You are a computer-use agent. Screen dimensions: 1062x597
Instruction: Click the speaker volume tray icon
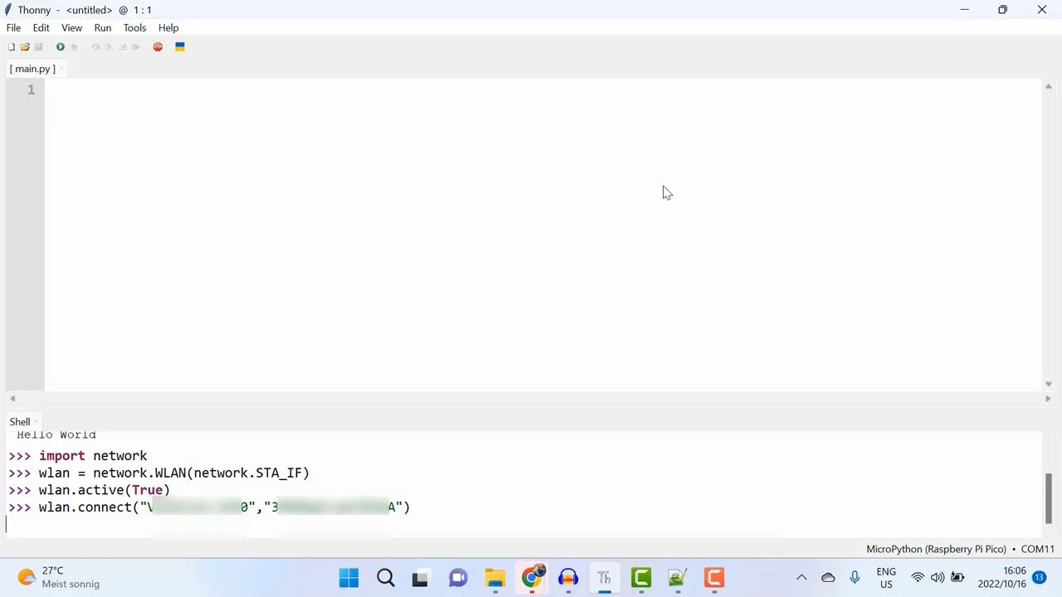pos(938,578)
